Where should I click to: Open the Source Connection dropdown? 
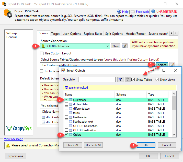point(108,46)
